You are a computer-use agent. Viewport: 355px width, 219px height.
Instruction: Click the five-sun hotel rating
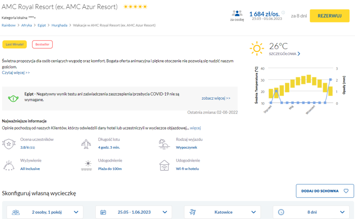point(135,7)
